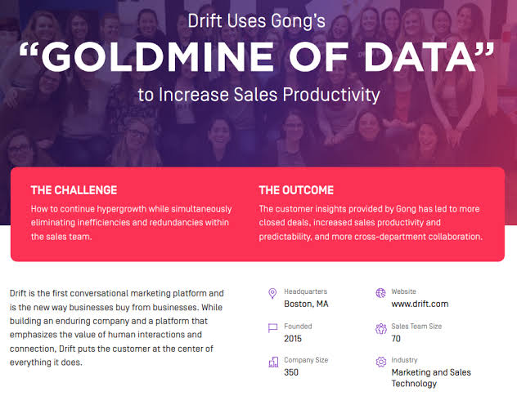Click the sales team size 70 value

click(396, 339)
